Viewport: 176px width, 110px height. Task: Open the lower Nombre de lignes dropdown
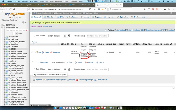66,69
